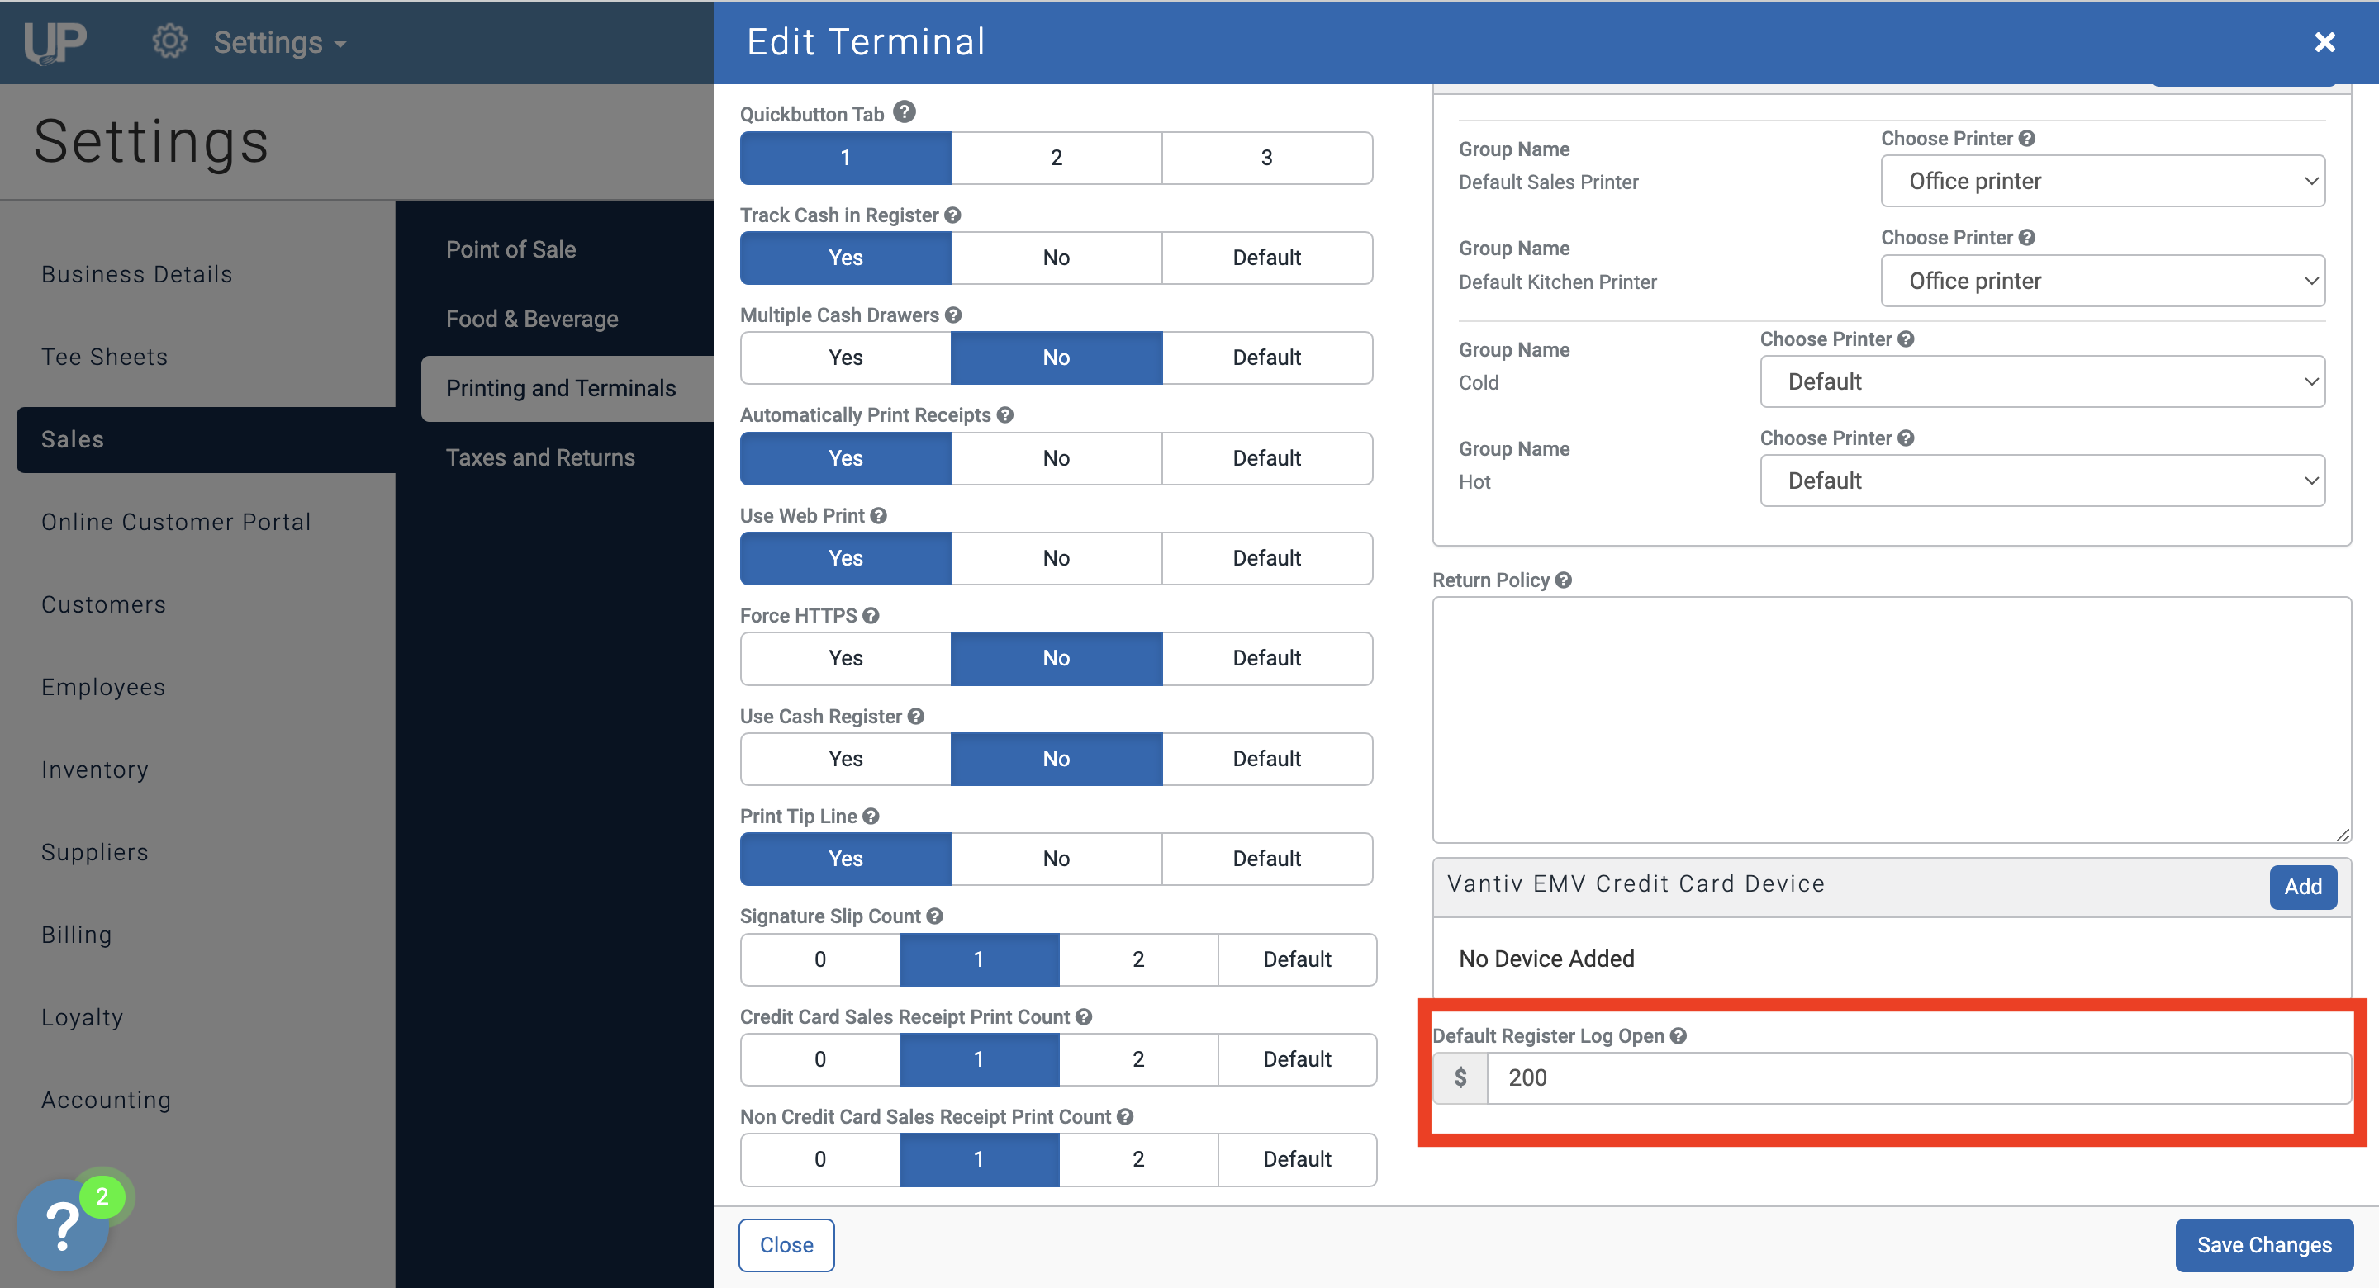The image size is (2379, 1288).
Task: Go to Tee Sheets settings section
Action: [104, 357]
